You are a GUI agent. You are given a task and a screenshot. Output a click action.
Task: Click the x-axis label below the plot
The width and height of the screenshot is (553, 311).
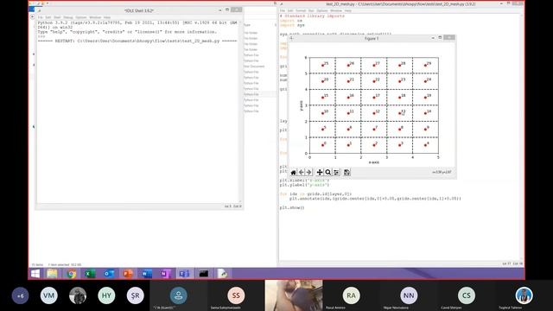coord(374,162)
